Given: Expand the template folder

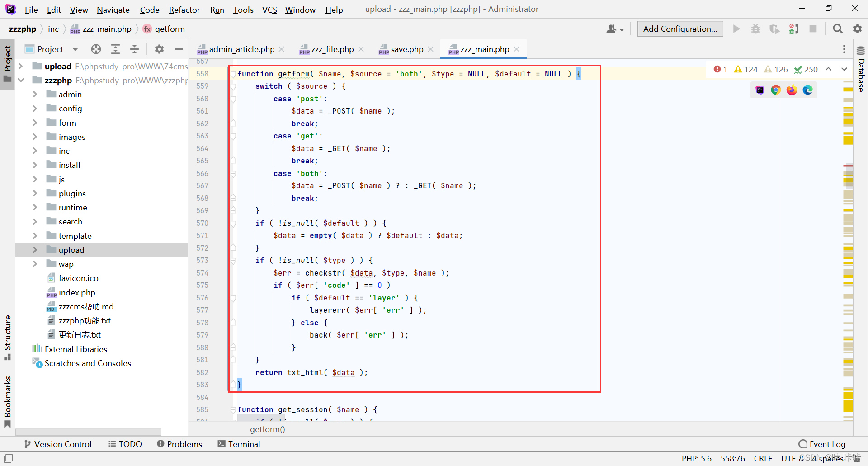Looking at the screenshot, I should pos(35,236).
